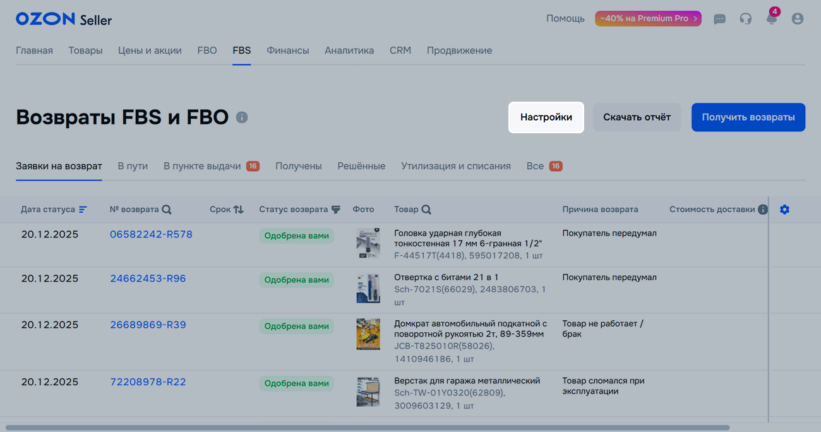This screenshot has height=432, width=821.
Task: Open Статус возврата filter dropdown
Action: coord(336,210)
